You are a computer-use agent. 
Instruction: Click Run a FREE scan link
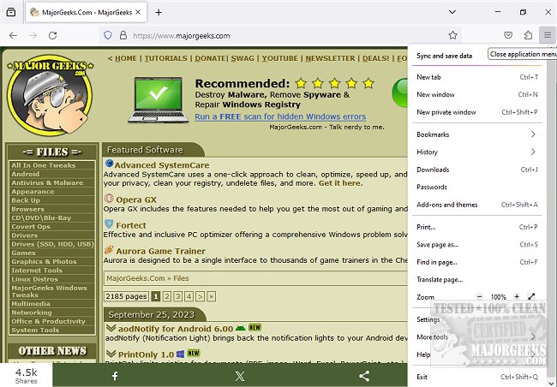coord(280,116)
